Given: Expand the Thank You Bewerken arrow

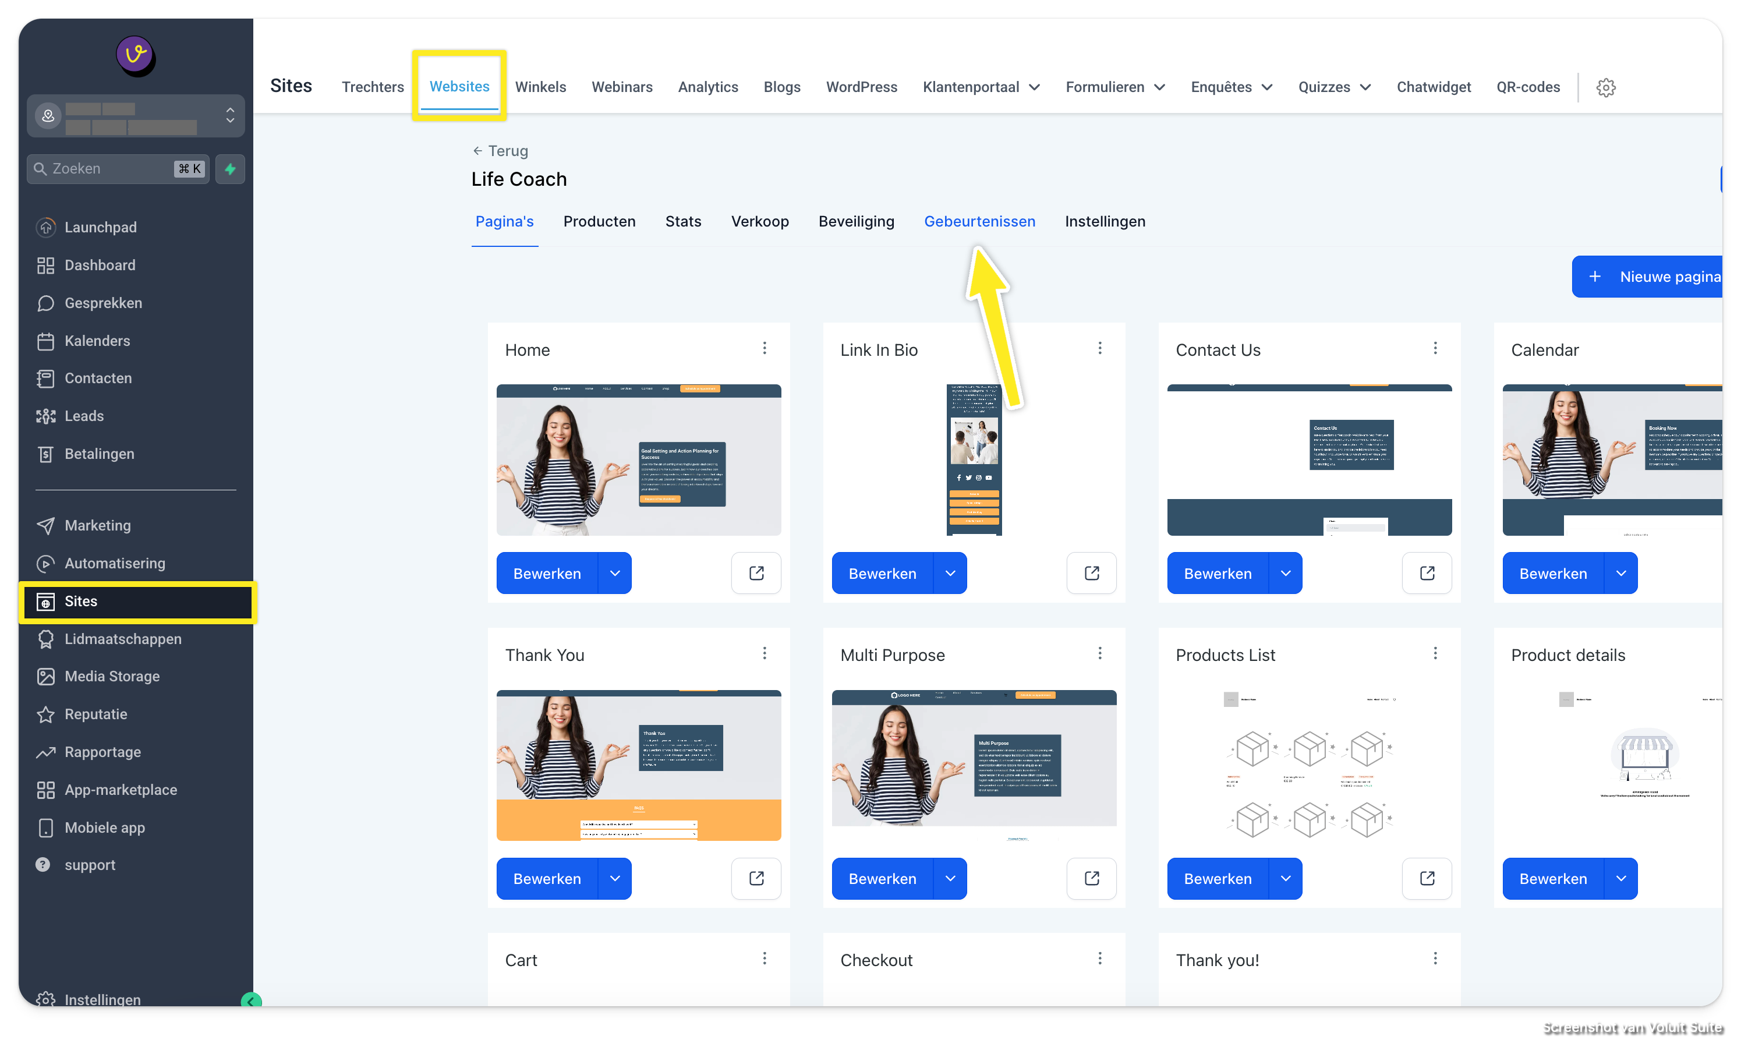Looking at the screenshot, I should coord(615,878).
